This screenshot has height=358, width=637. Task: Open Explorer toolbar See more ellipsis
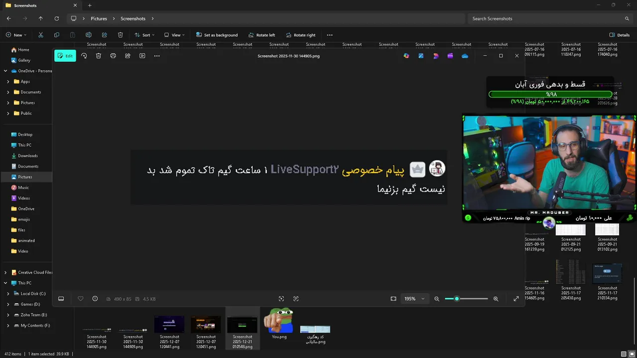[329, 35]
